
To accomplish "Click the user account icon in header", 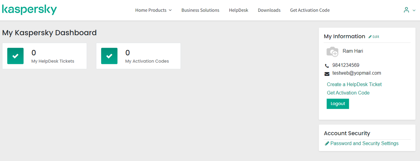I will (406, 10).
